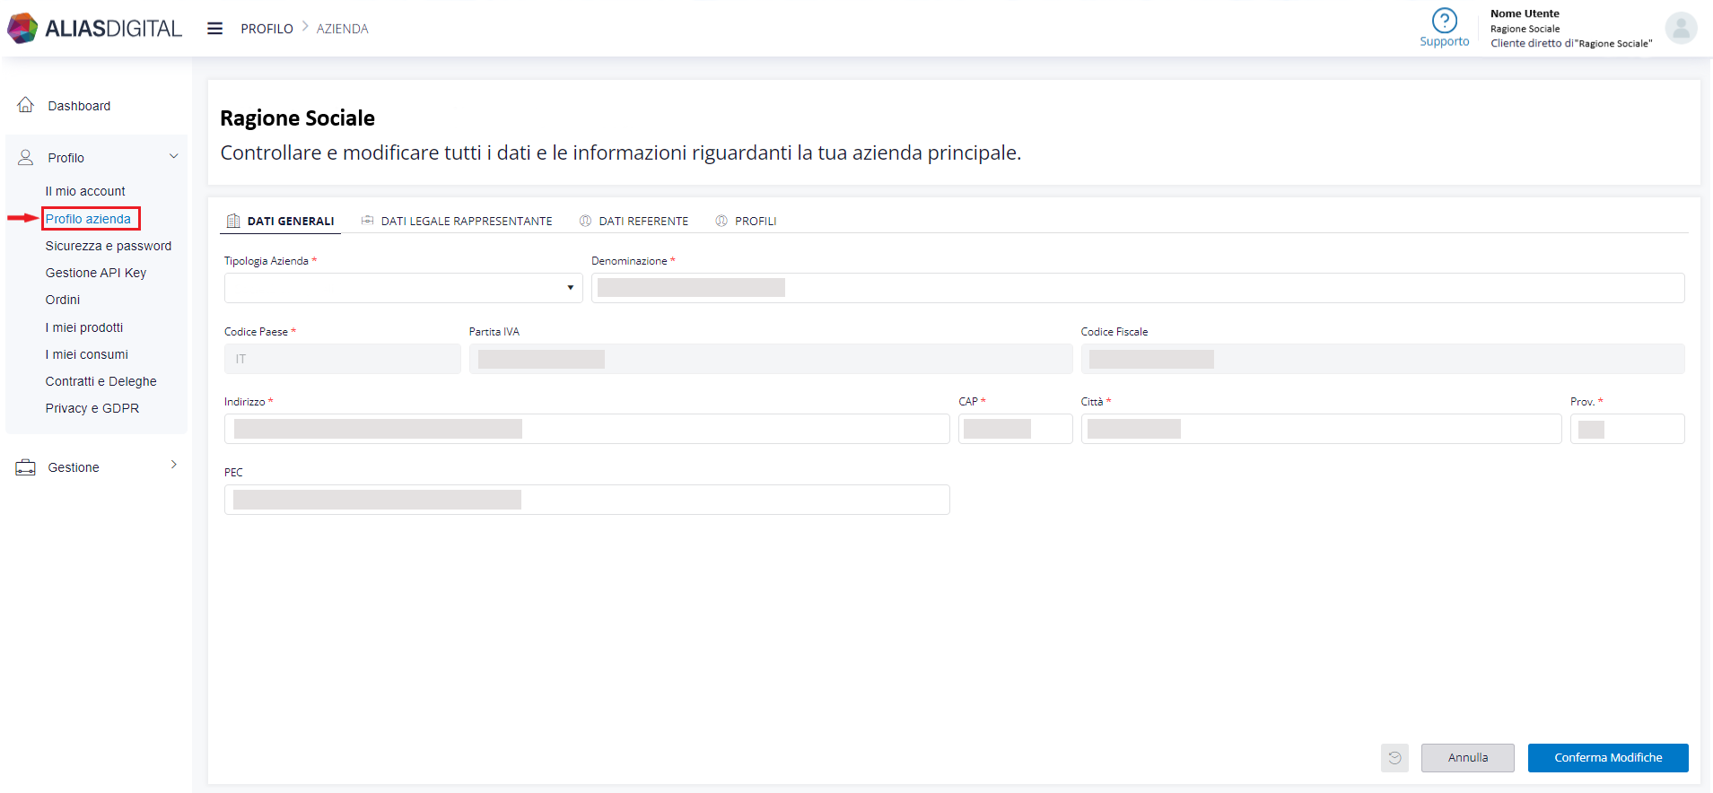Click the Nome Utente label
Screen dimensions: 1713x793
point(1525,13)
